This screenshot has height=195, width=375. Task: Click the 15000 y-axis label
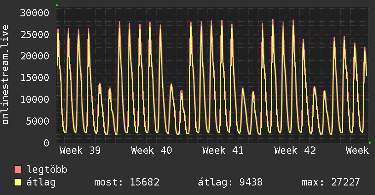pyautogui.click(x=35, y=78)
